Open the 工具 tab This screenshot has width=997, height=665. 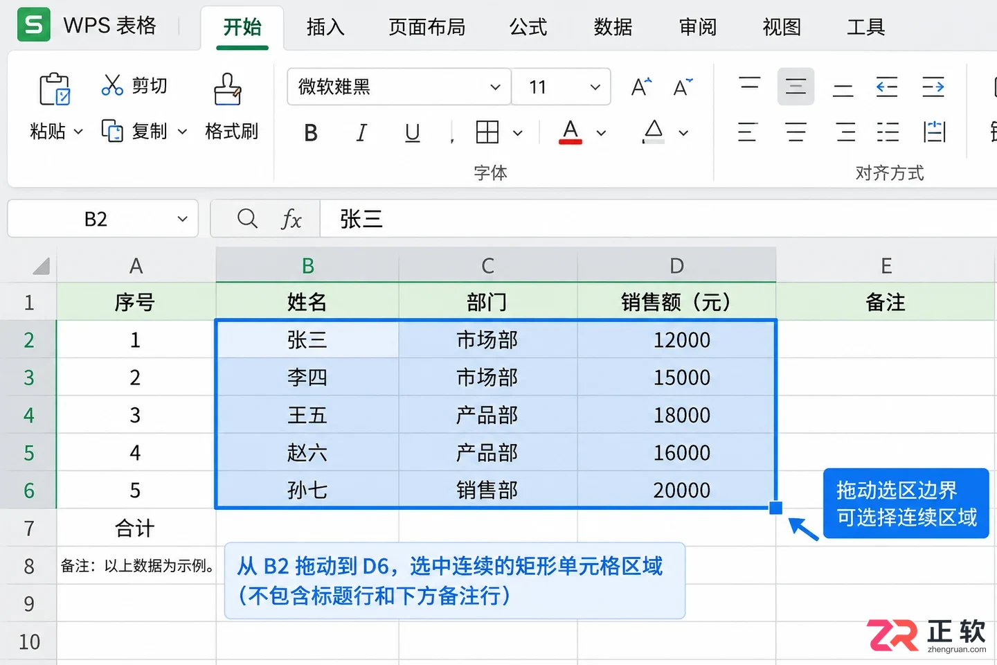866,27
